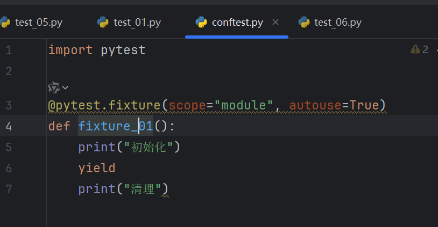The image size is (438, 227).
Task: Click line number 4 in the gutter
Action: tap(9, 126)
